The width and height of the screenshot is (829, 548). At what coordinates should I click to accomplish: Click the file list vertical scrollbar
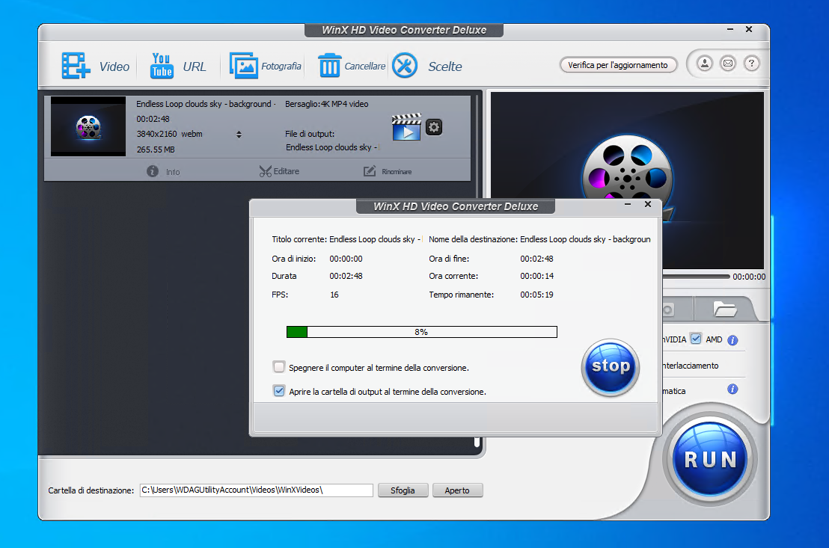(477, 271)
